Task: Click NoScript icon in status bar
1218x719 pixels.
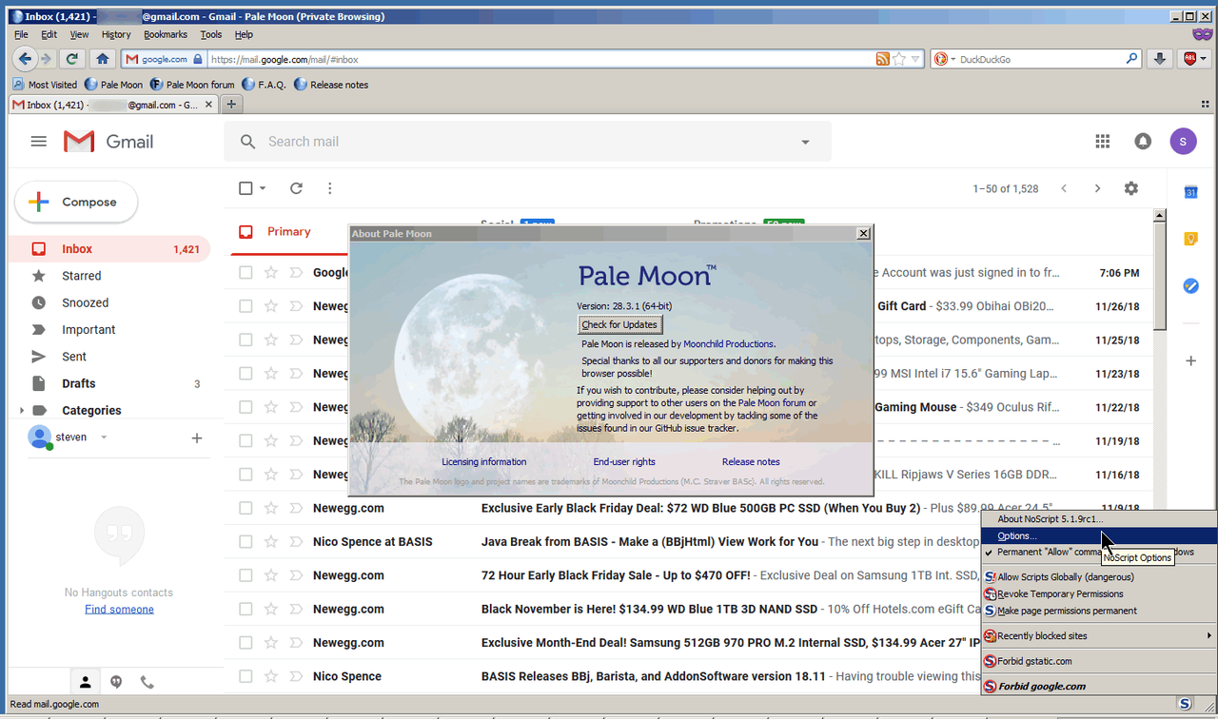Action: [1185, 704]
